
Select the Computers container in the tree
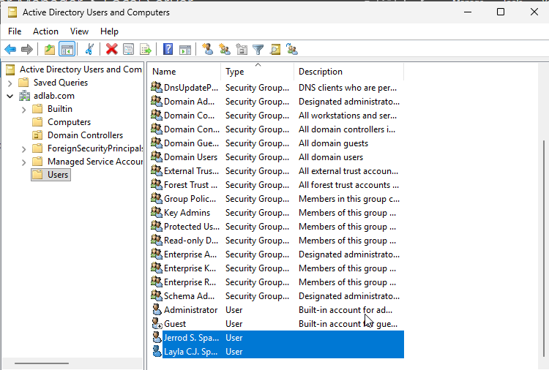click(69, 122)
